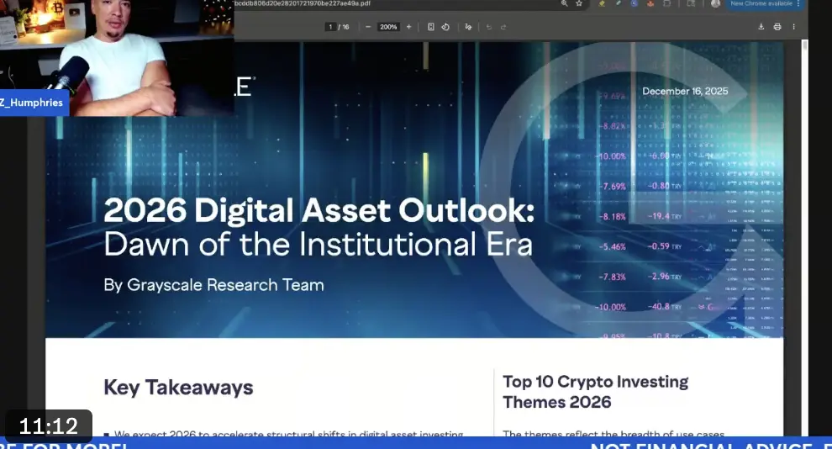
Task: Open the extensions puzzle icon
Action: click(x=667, y=3)
